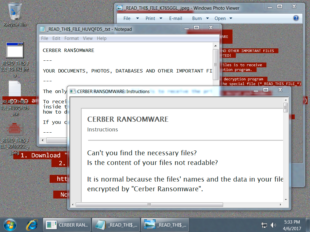Click the CERBER RANSOMWARE: Instructions title bar icon
The height and width of the screenshot is (232, 310).
click(x=73, y=91)
